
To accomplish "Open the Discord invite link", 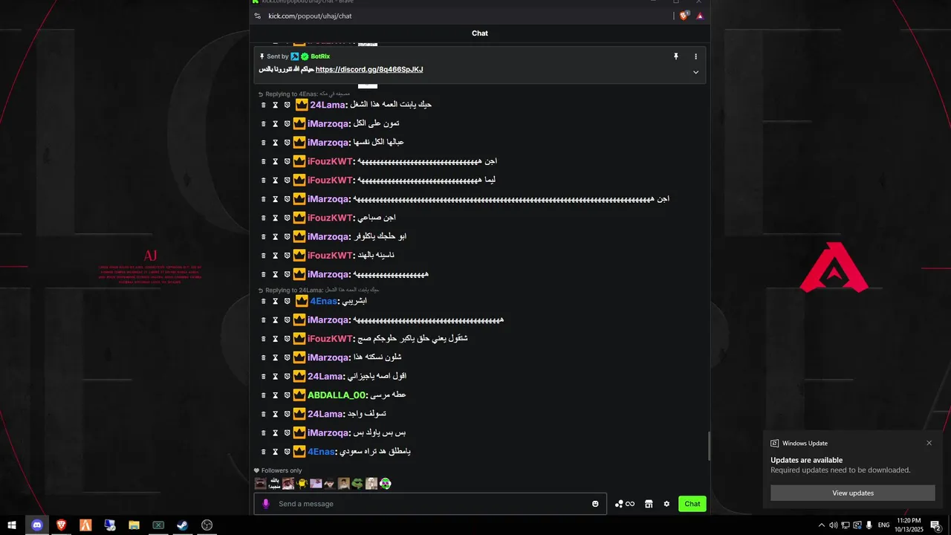I will click(x=369, y=69).
